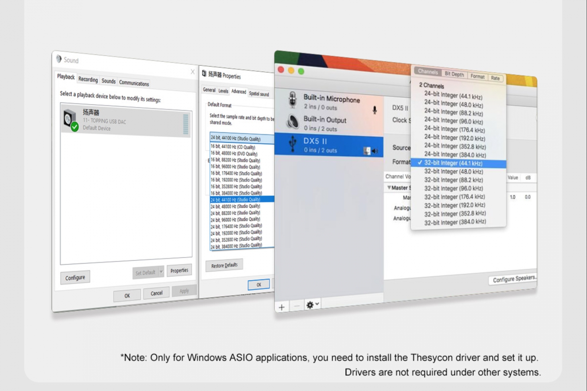Click the Properties button in Sound dialog
The height and width of the screenshot is (391, 587).
(179, 270)
